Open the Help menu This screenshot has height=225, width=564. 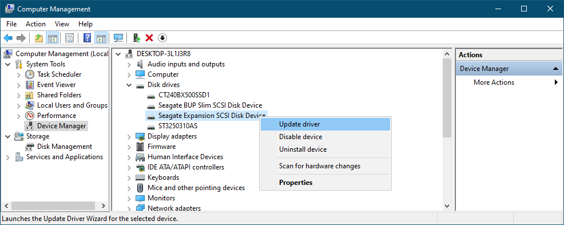pos(86,24)
